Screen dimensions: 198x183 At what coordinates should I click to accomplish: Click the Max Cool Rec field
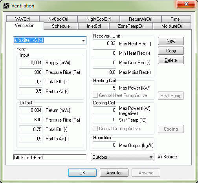(x=104, y=63)
